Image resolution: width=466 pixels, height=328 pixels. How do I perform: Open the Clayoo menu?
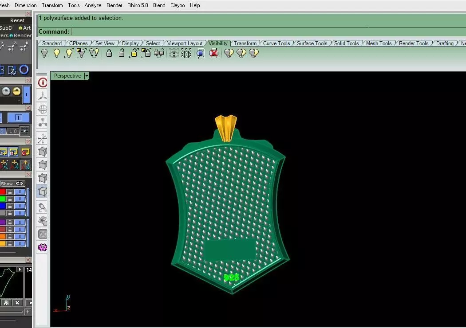tap(178, 5)
